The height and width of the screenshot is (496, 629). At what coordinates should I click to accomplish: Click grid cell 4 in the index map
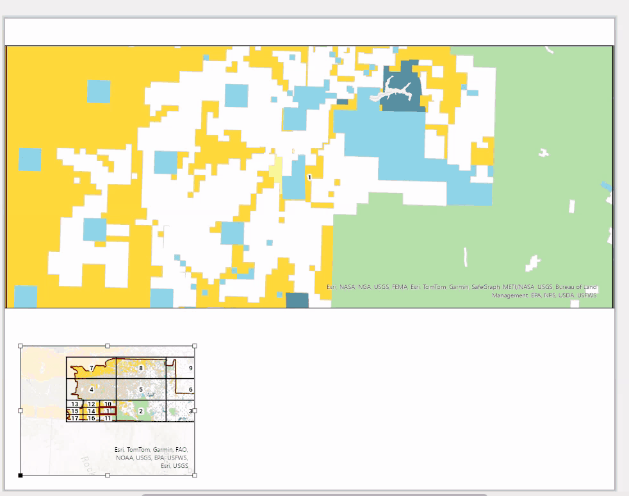91,389
